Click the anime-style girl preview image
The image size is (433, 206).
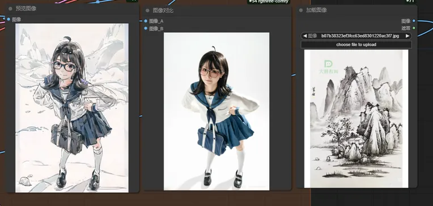[x=72, y=108]
